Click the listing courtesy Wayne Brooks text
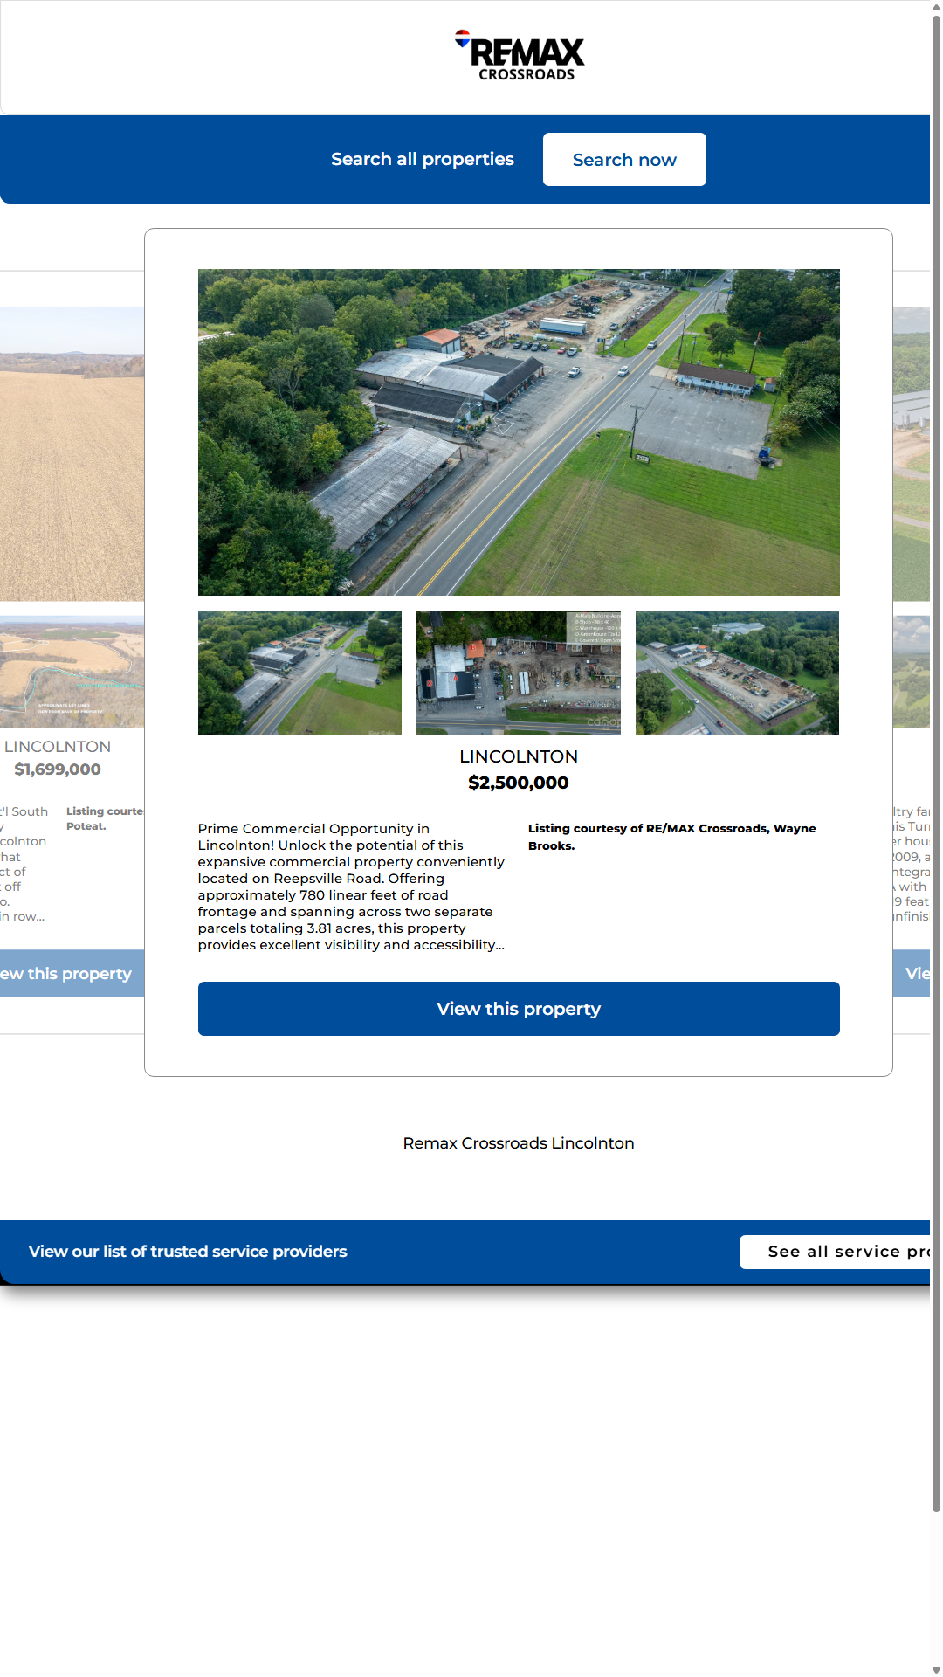Viewport: 943px width, 1677px height. 671,837
